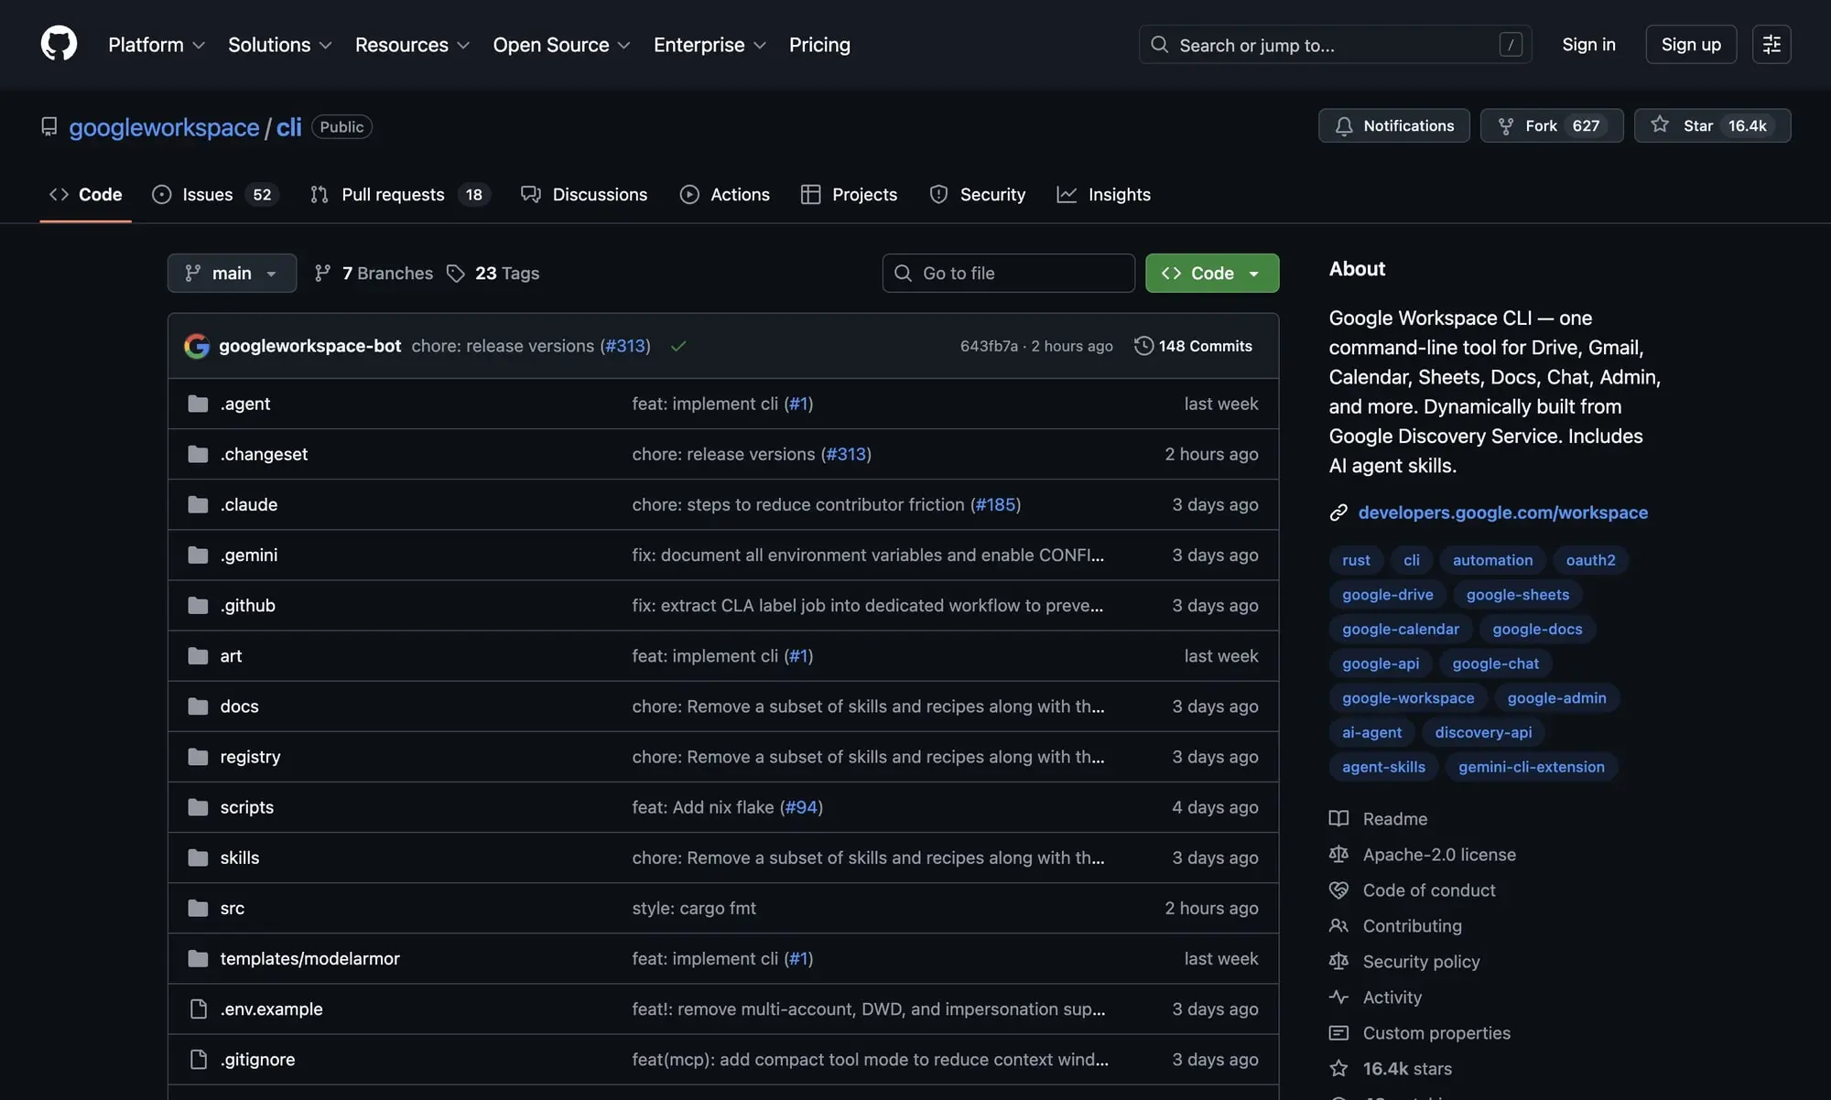Click the Star icon button
Image resolution: width=1831 pixels, height=1100 pixels.
click(1660, 125)
